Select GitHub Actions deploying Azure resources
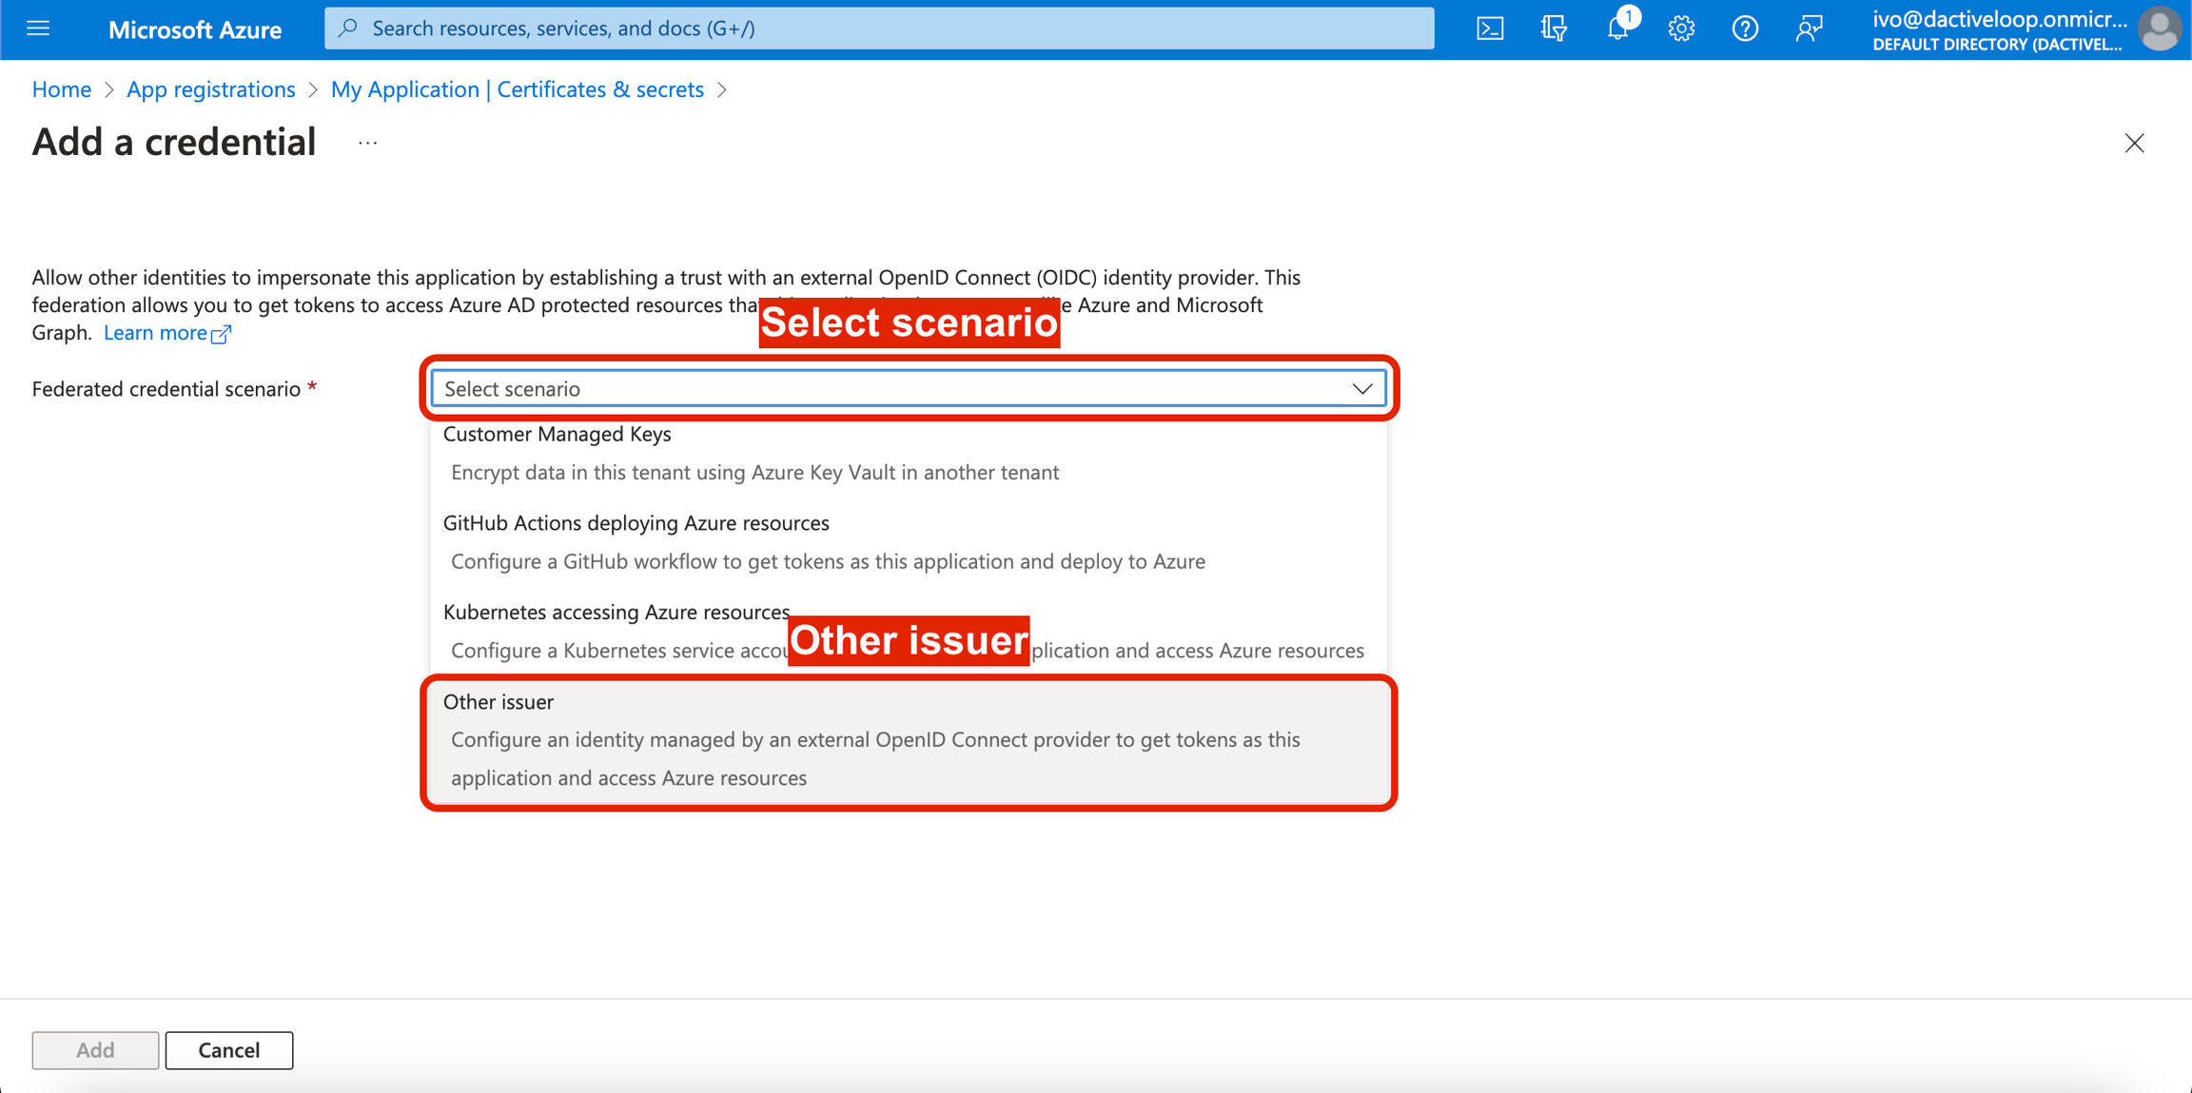 (x=636, y=523)
